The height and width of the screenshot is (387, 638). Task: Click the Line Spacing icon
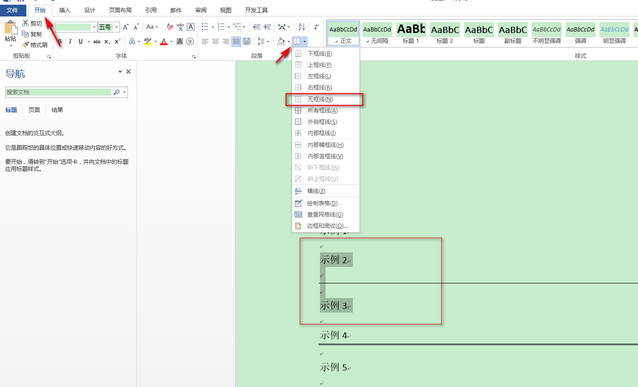point(262,41)
